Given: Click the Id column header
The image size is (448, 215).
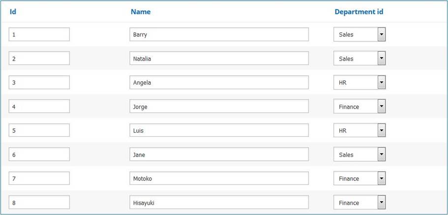Looking at the screenshot, I should point(13,12).
